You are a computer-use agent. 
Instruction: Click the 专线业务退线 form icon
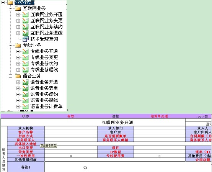click(25, 70)
